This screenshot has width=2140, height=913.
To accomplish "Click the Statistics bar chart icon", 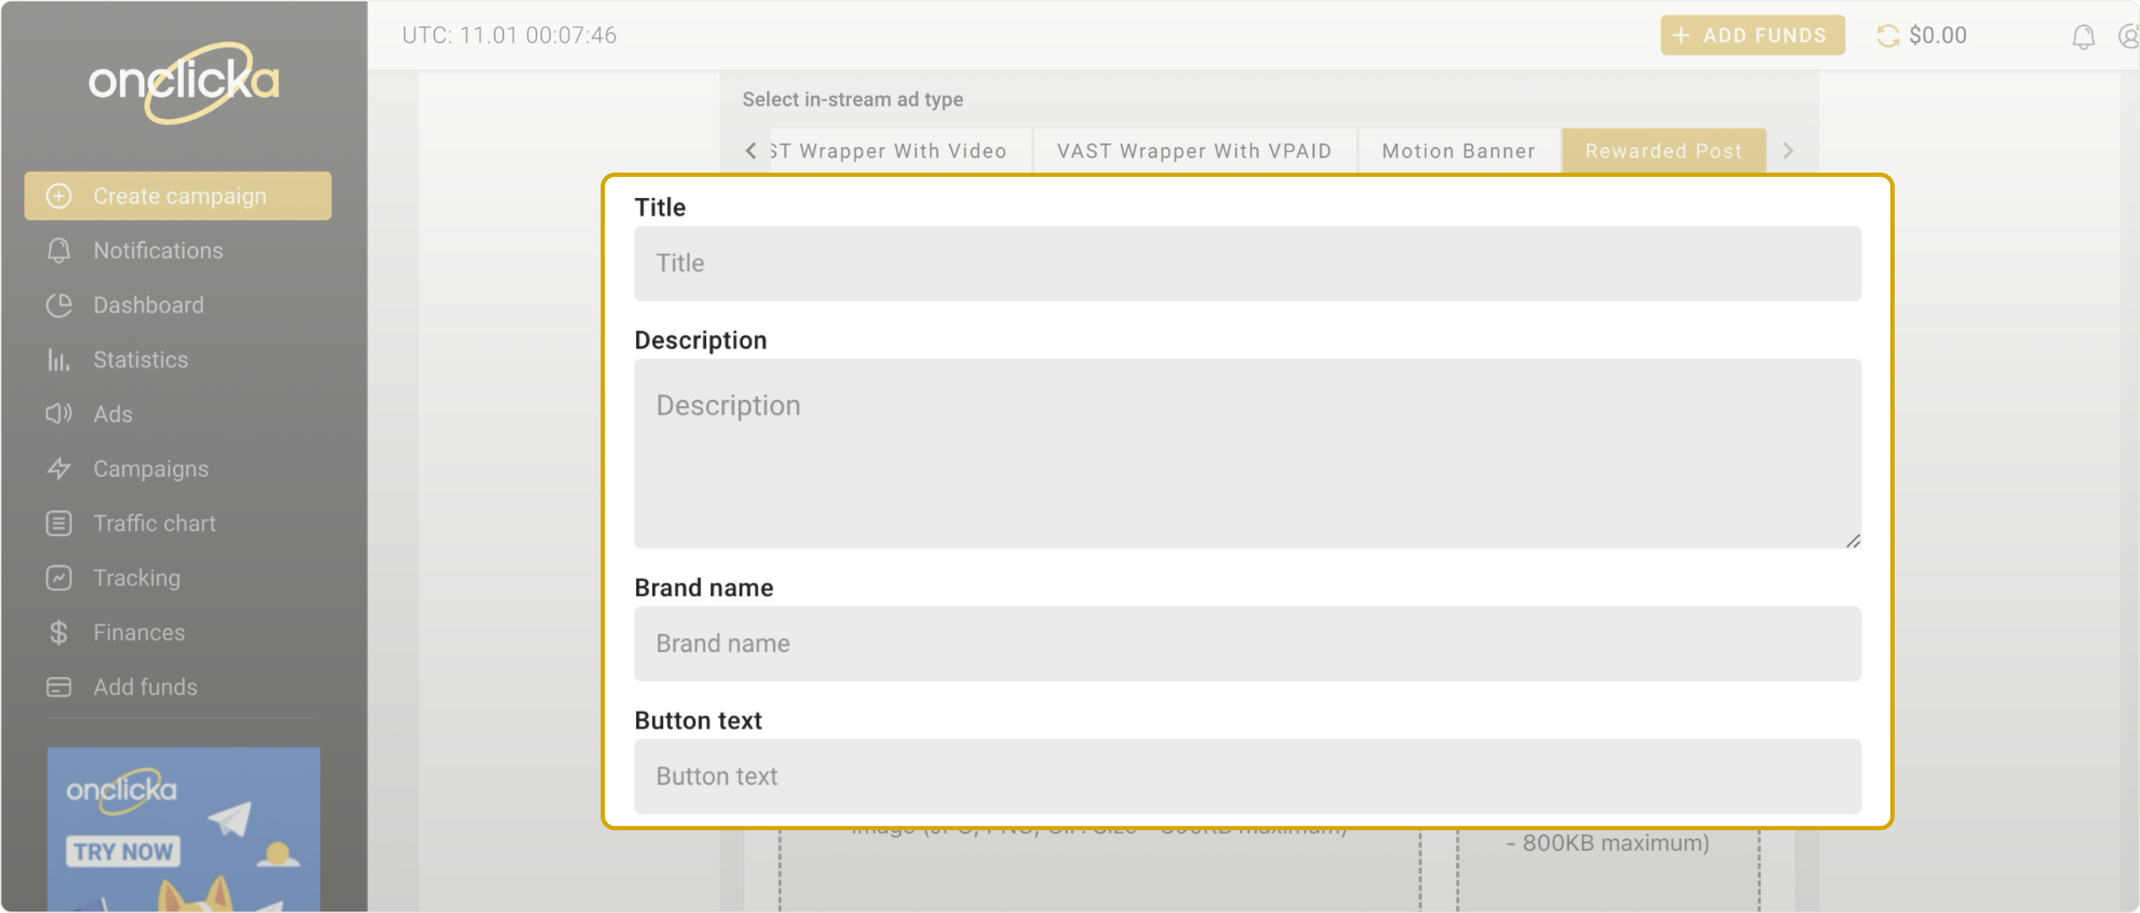I will click(58, 360).
